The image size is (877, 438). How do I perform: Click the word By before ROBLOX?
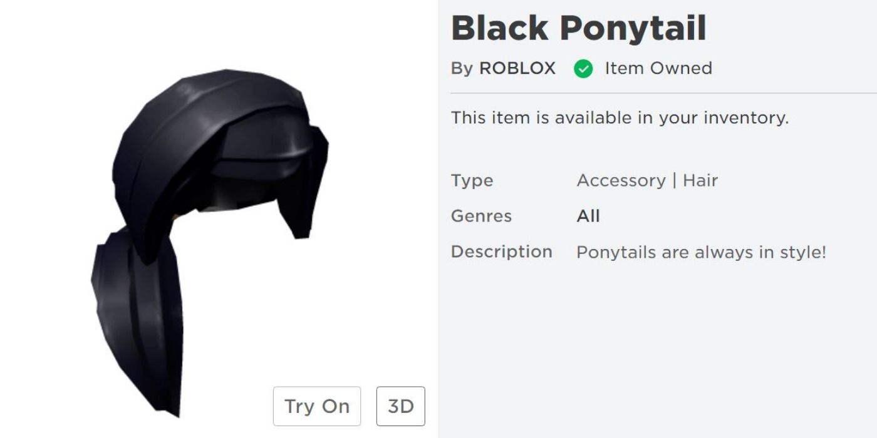click(462, 68)
